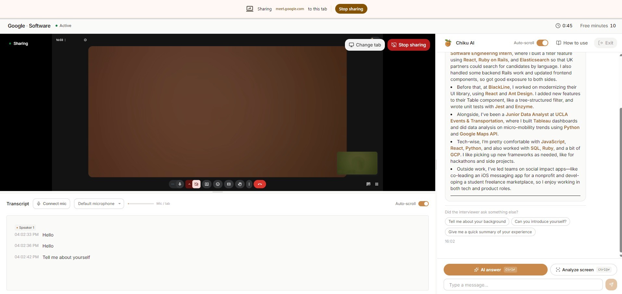Click timestamp 04:02:33 PM in transcript
This screenshot has height=294, width=622.
[27, 235]
